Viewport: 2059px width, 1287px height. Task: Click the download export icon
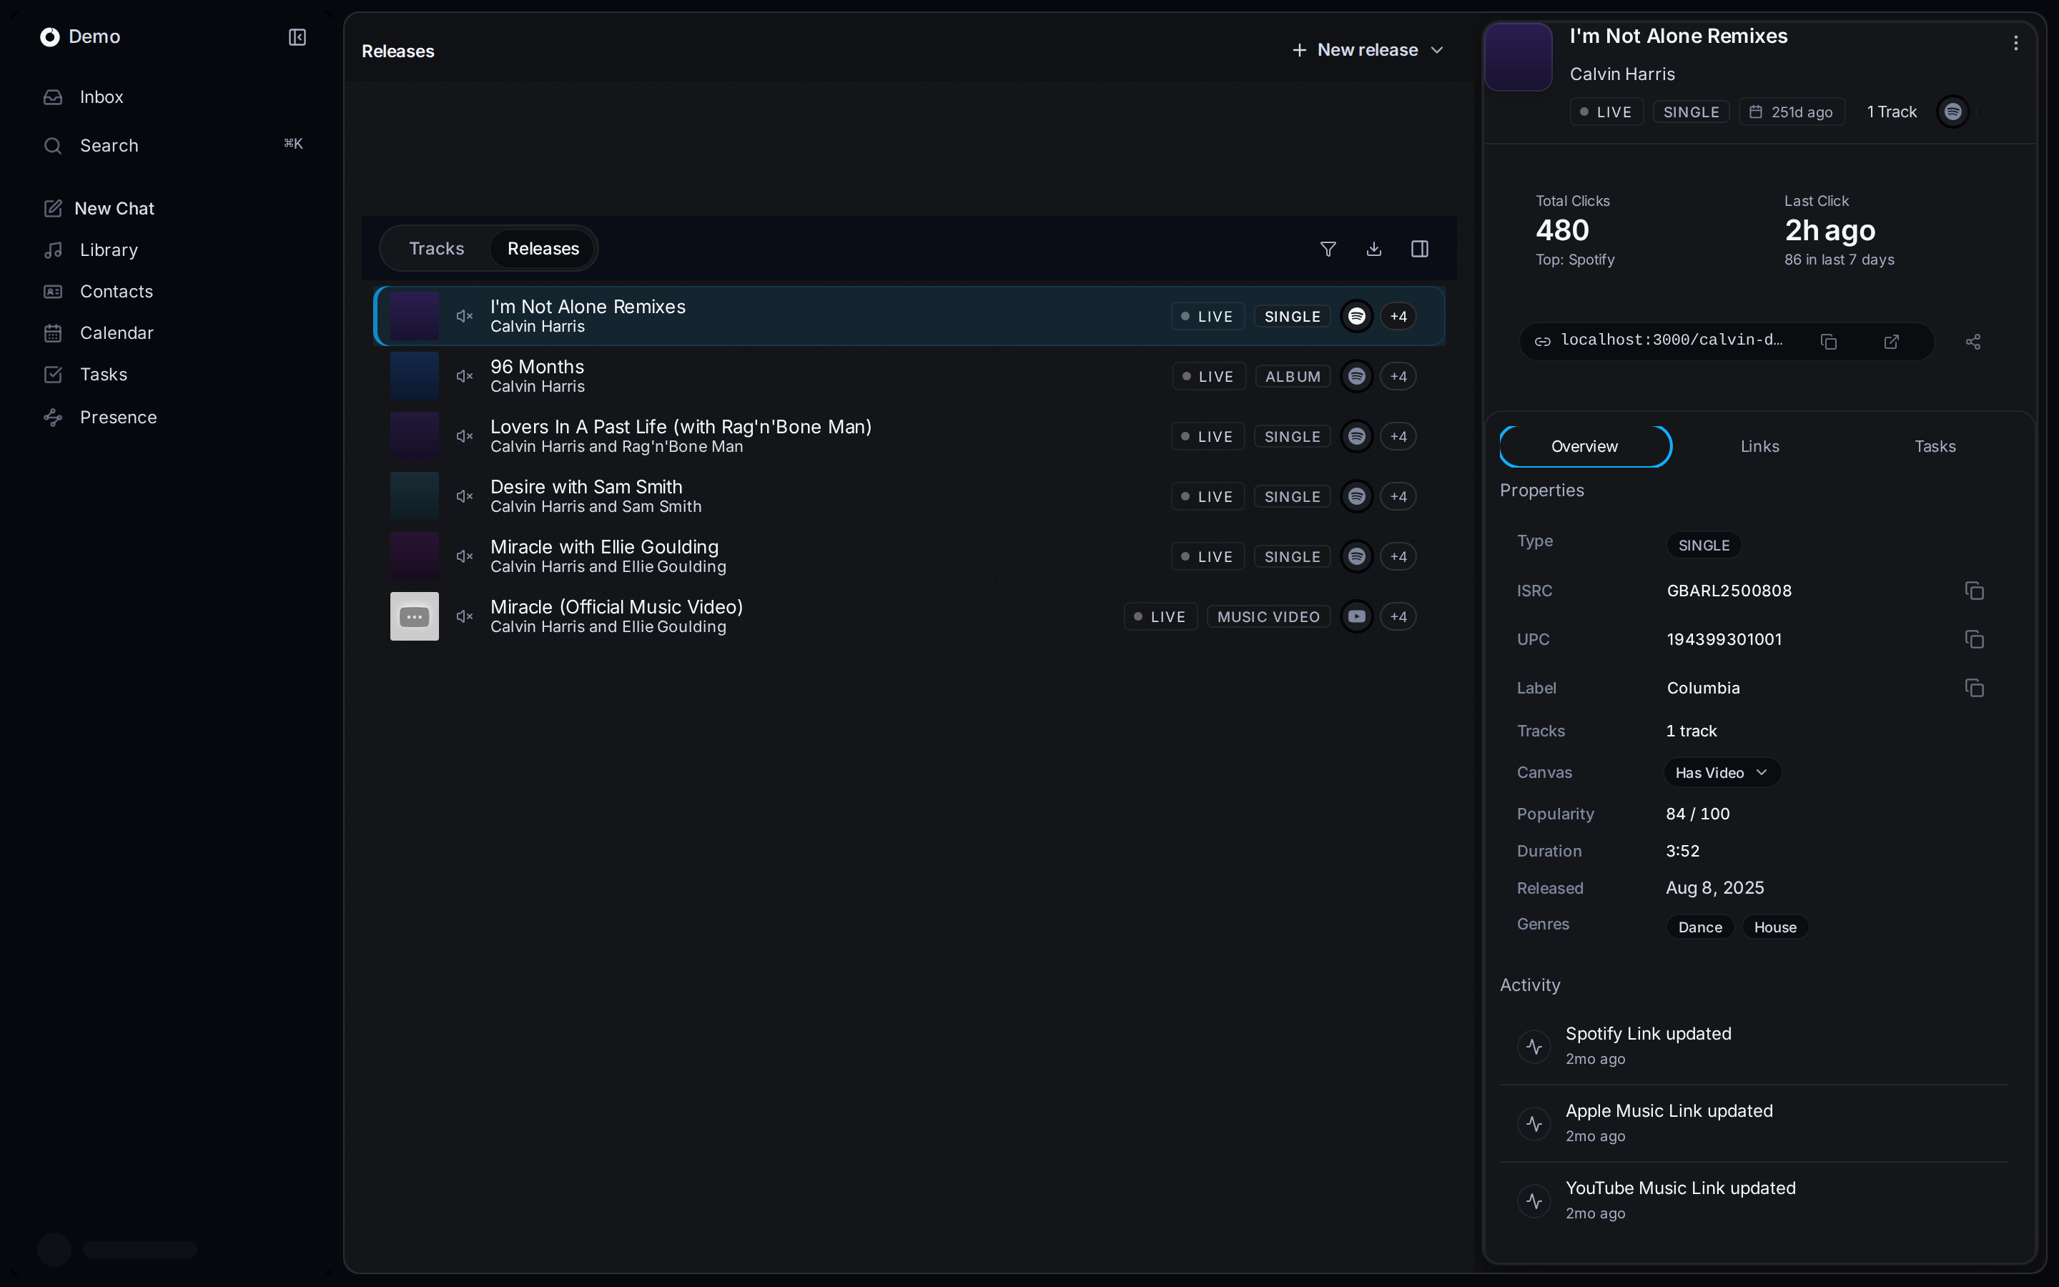(x=1373, y=249)
